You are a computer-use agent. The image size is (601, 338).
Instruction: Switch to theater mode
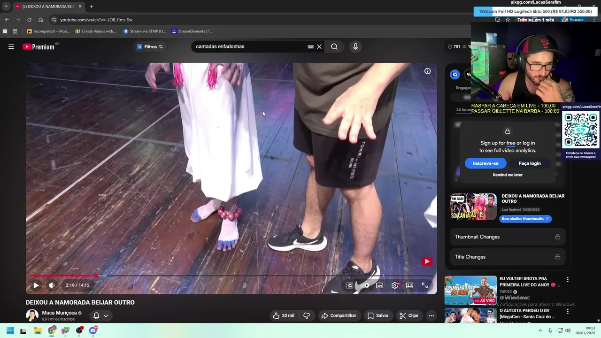click(410, 285)
